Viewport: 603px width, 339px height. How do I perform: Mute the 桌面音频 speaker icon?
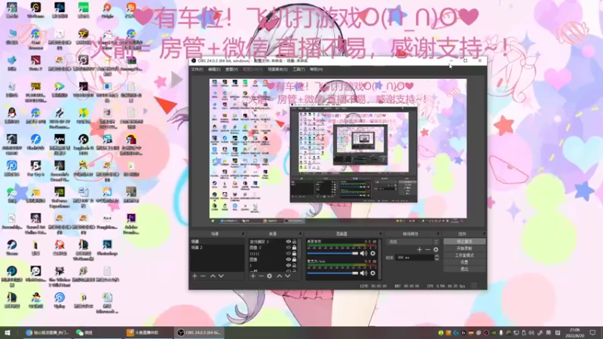(x=363, y=253)
